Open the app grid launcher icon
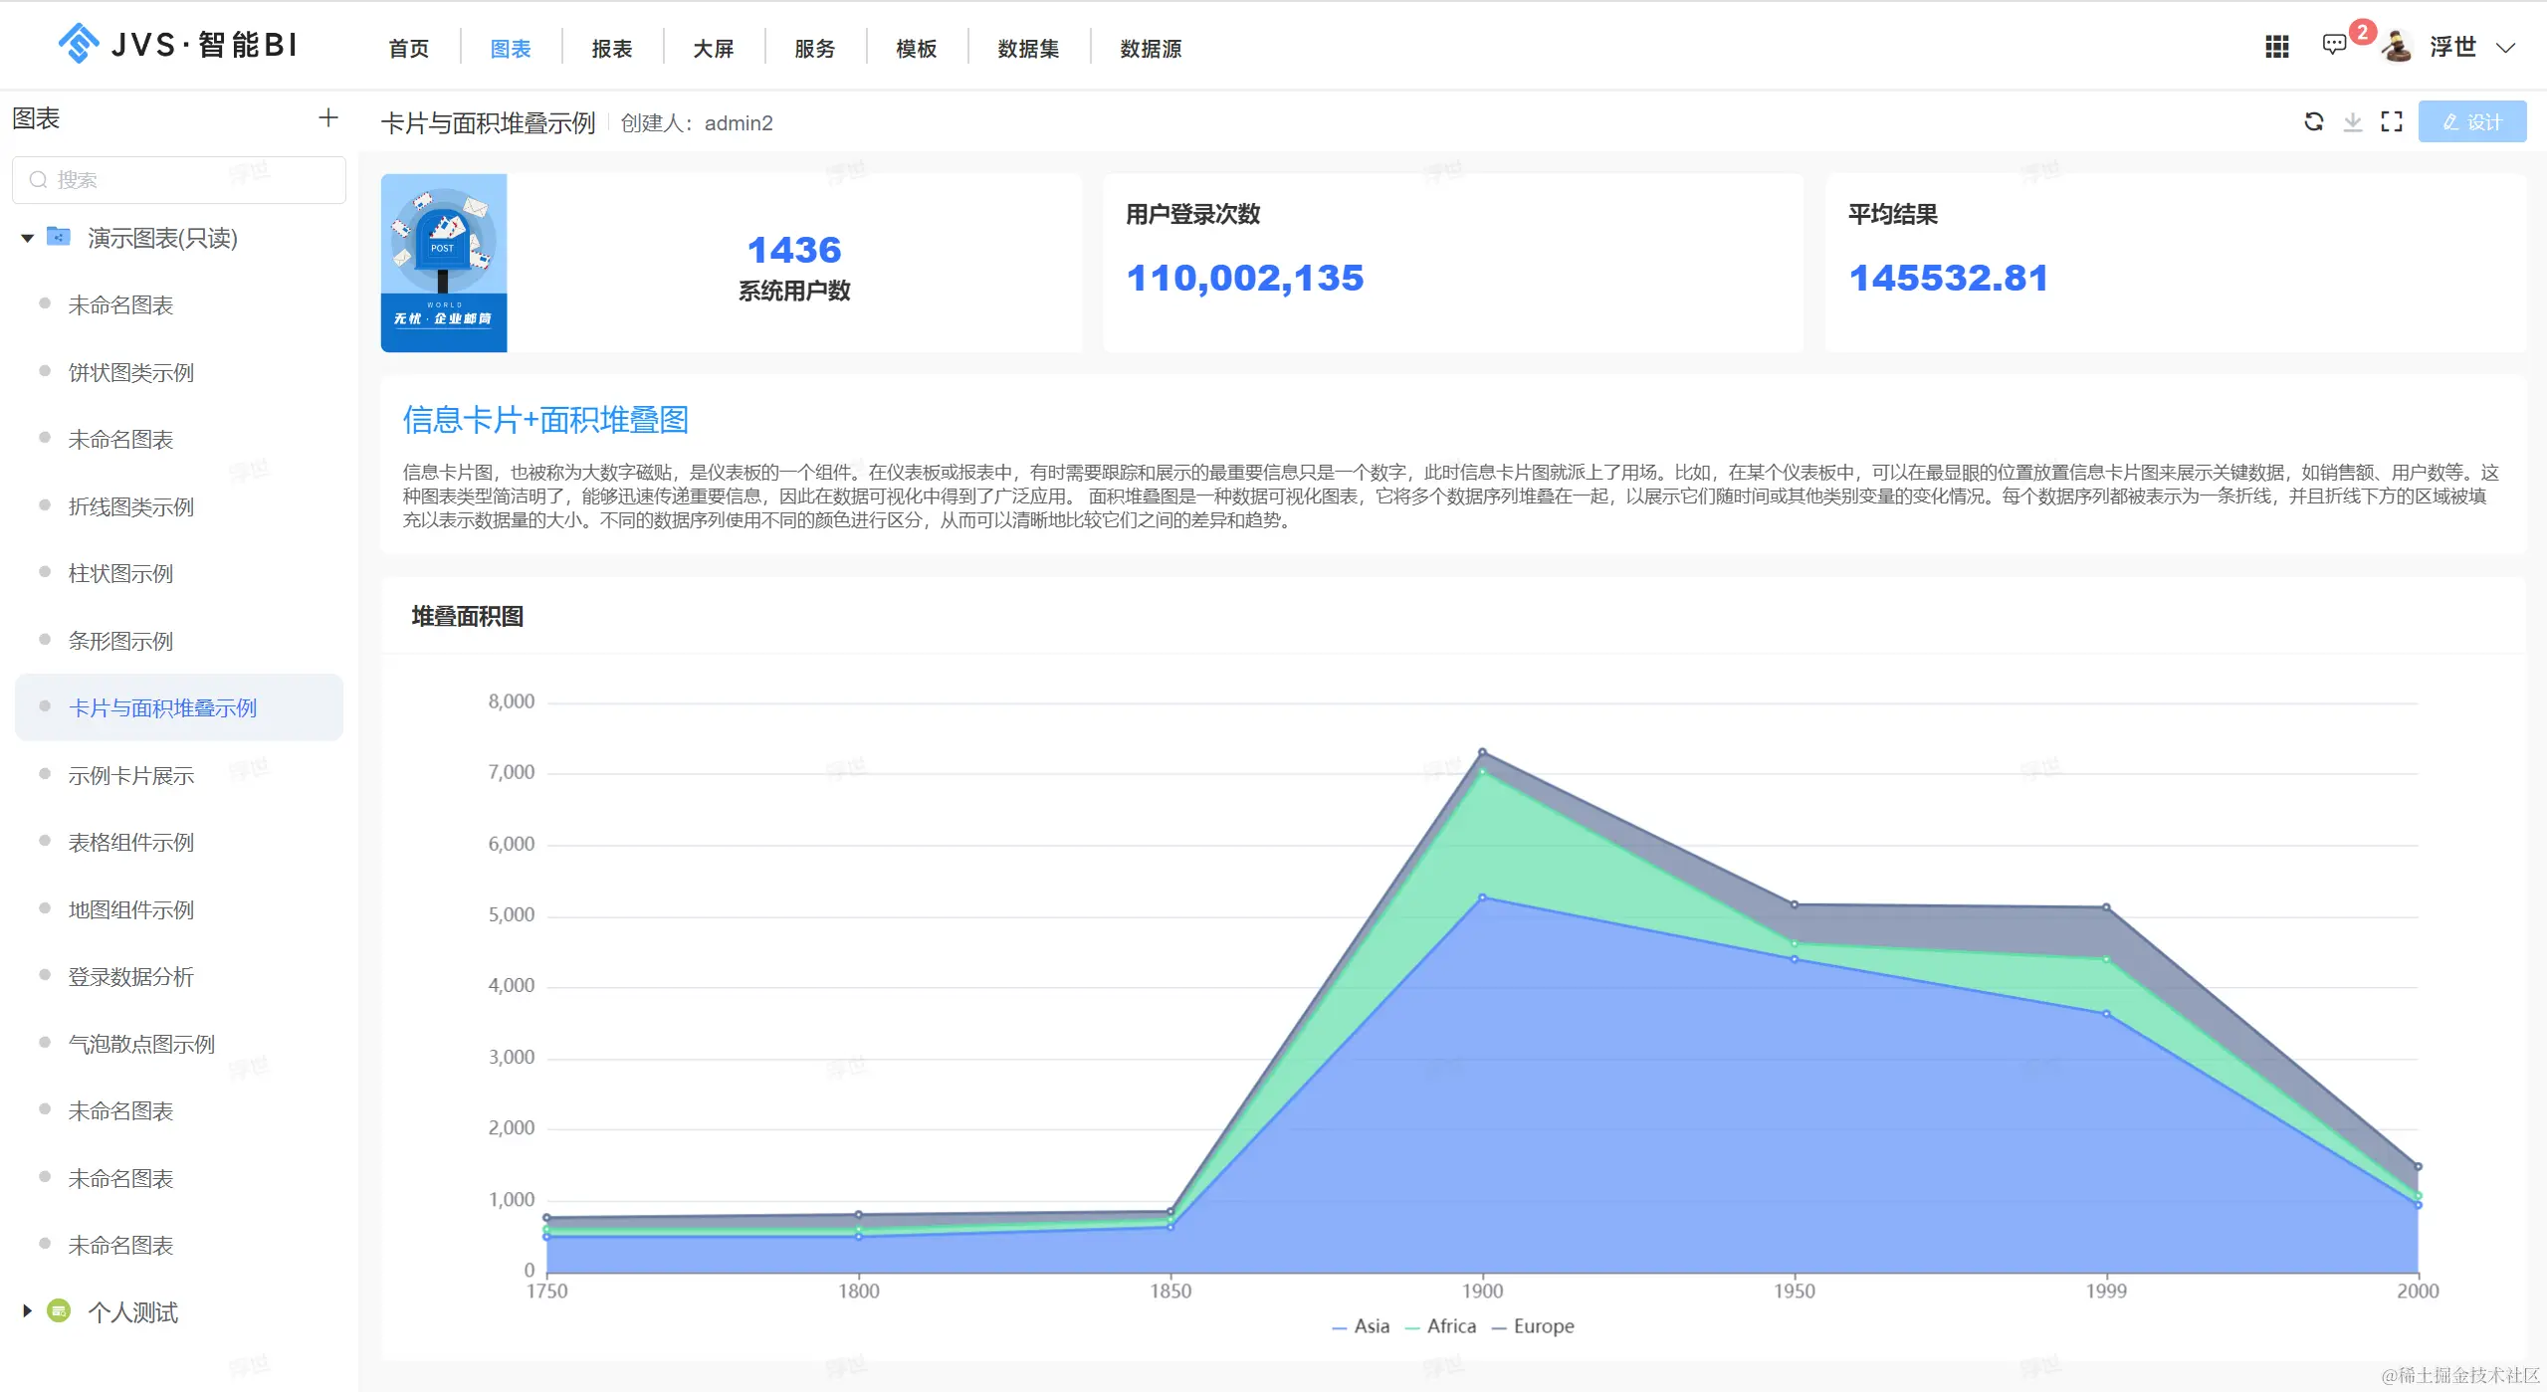 [2276, 47]
